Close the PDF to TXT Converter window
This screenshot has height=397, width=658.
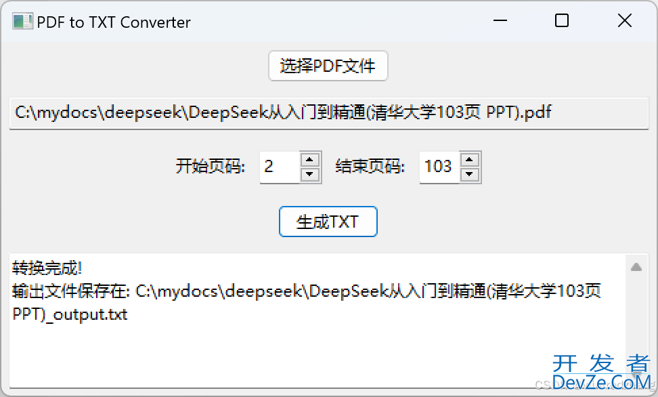pos(624,20)
